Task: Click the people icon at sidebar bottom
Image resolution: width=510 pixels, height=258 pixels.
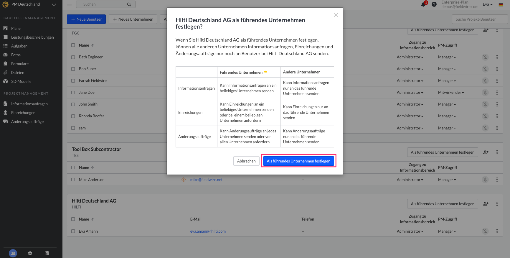Action: tap(13, 253)
